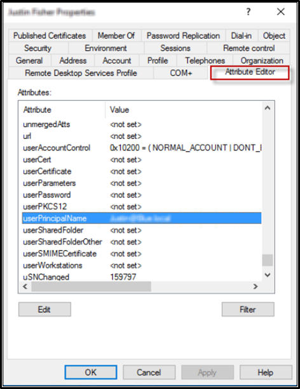Click the scroll down arrow in attributes list
This screenshot has height=389, width=300.
click(x=268, y=275)
